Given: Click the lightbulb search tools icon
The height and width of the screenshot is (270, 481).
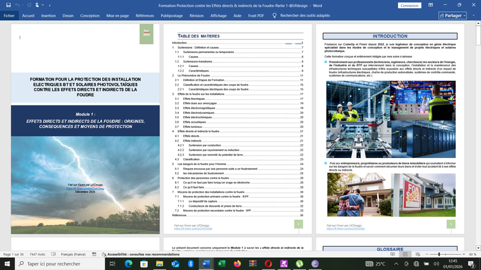Looking at the screenshot, I should [x=274, y=15].
